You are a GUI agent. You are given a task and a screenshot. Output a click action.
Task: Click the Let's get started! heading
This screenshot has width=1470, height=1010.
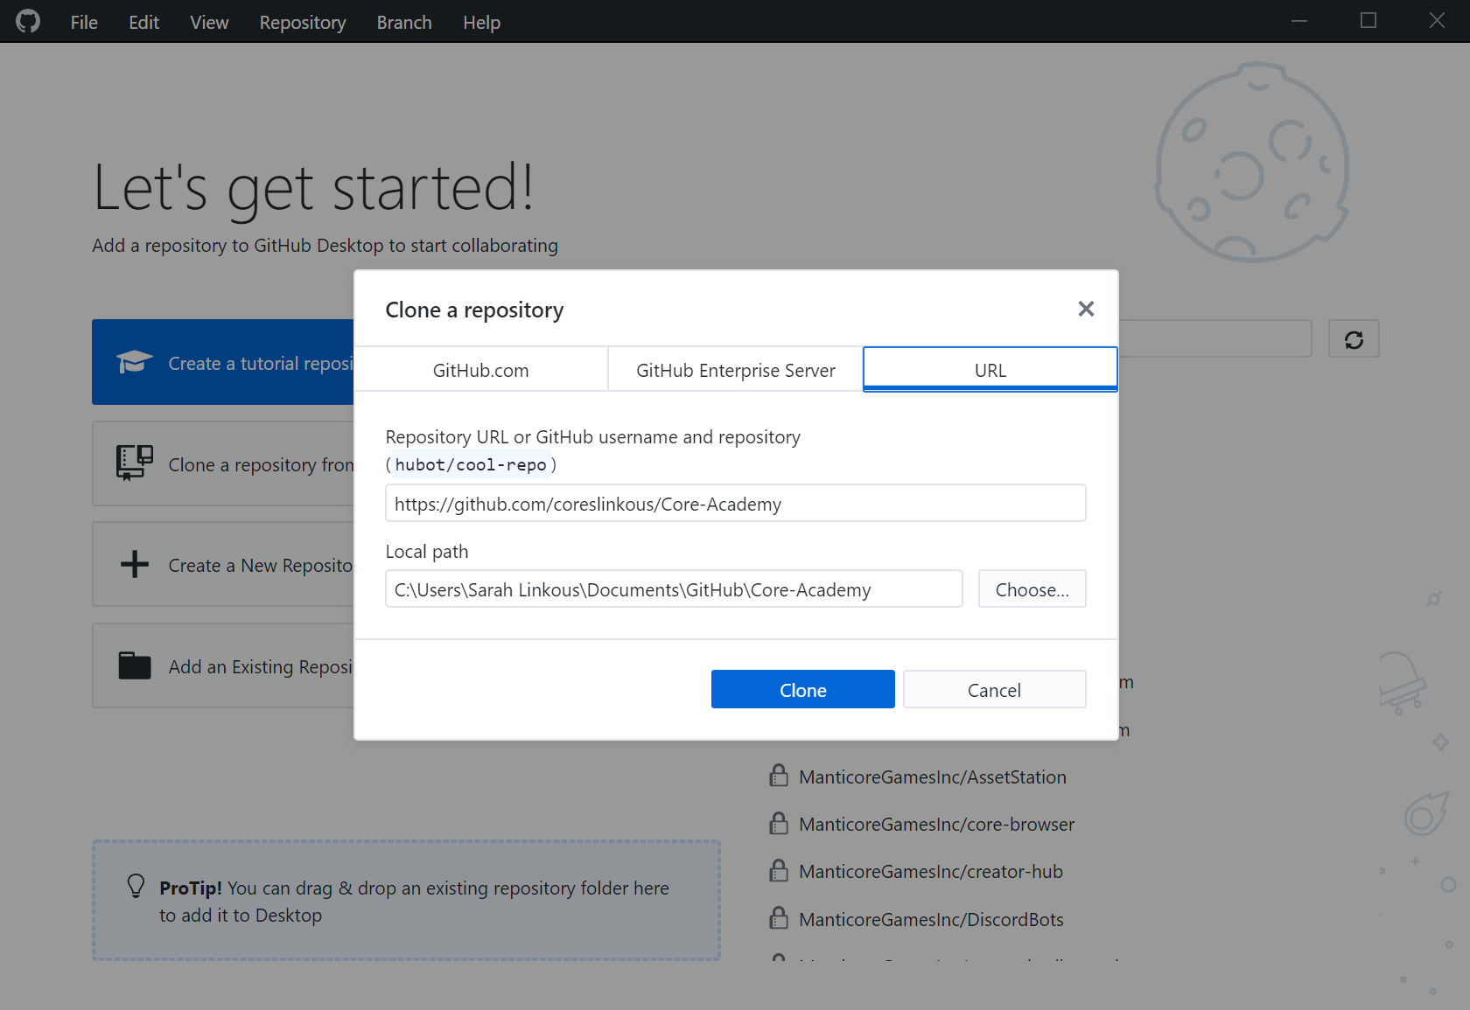[x=313, y=187]
